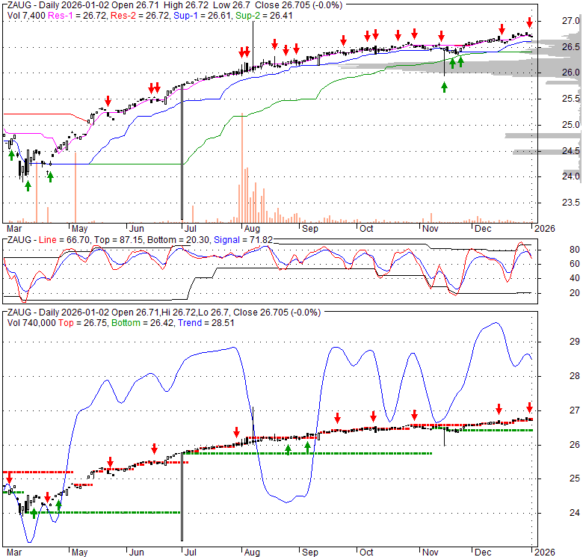The image size is (583, 557).
Task: Click the 27.0 price level on top chart axis
Action: tap(552, 21)
